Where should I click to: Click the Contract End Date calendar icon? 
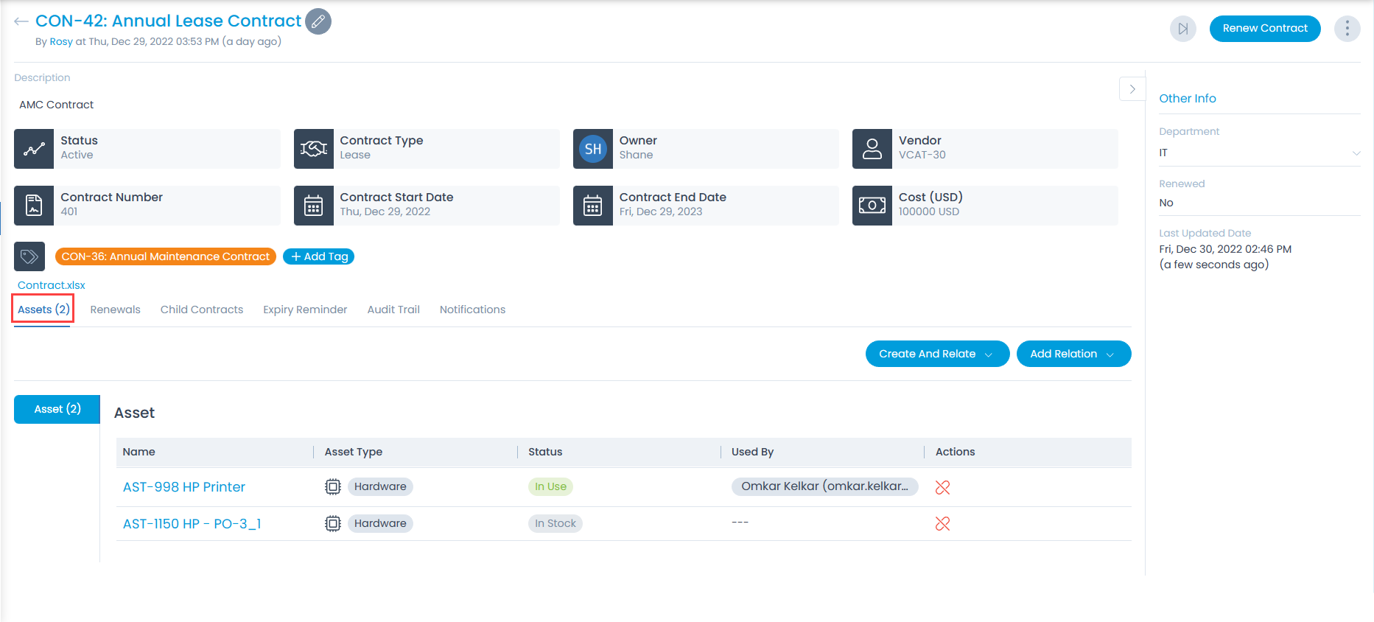click(592, 206)
